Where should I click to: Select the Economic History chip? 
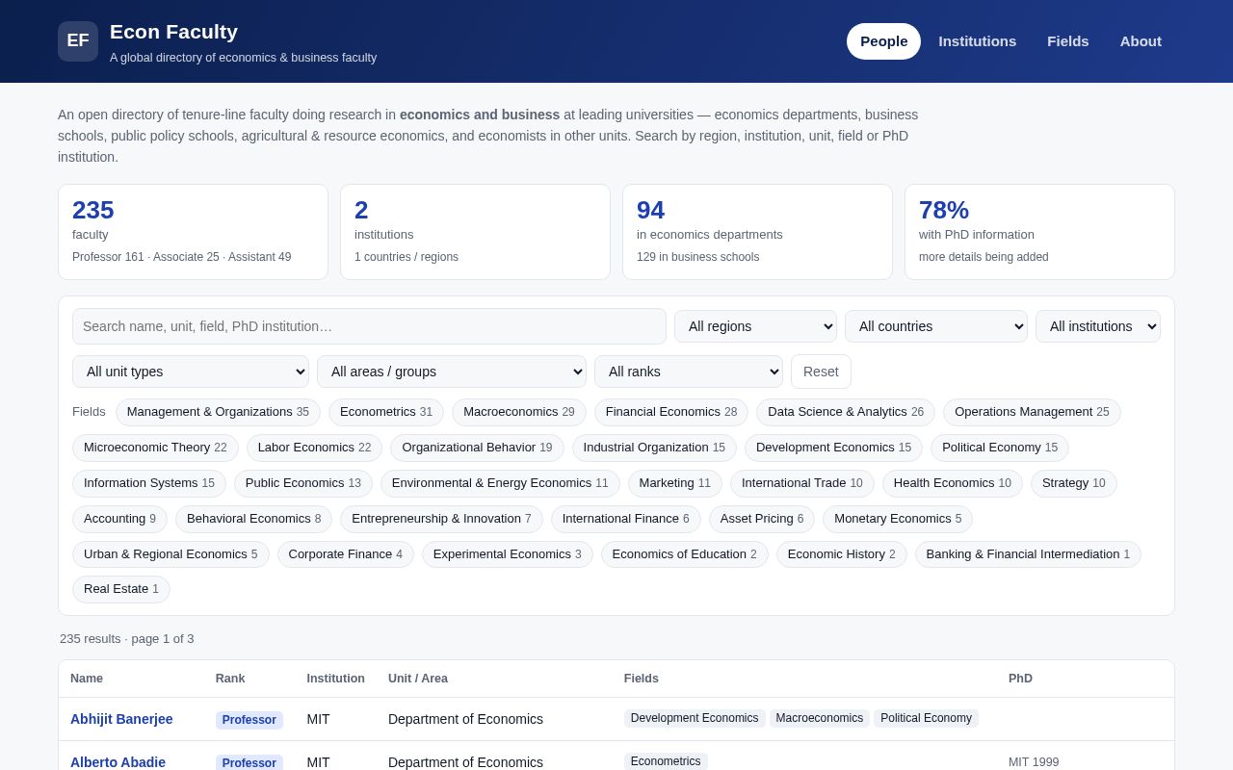click(842, 554)
